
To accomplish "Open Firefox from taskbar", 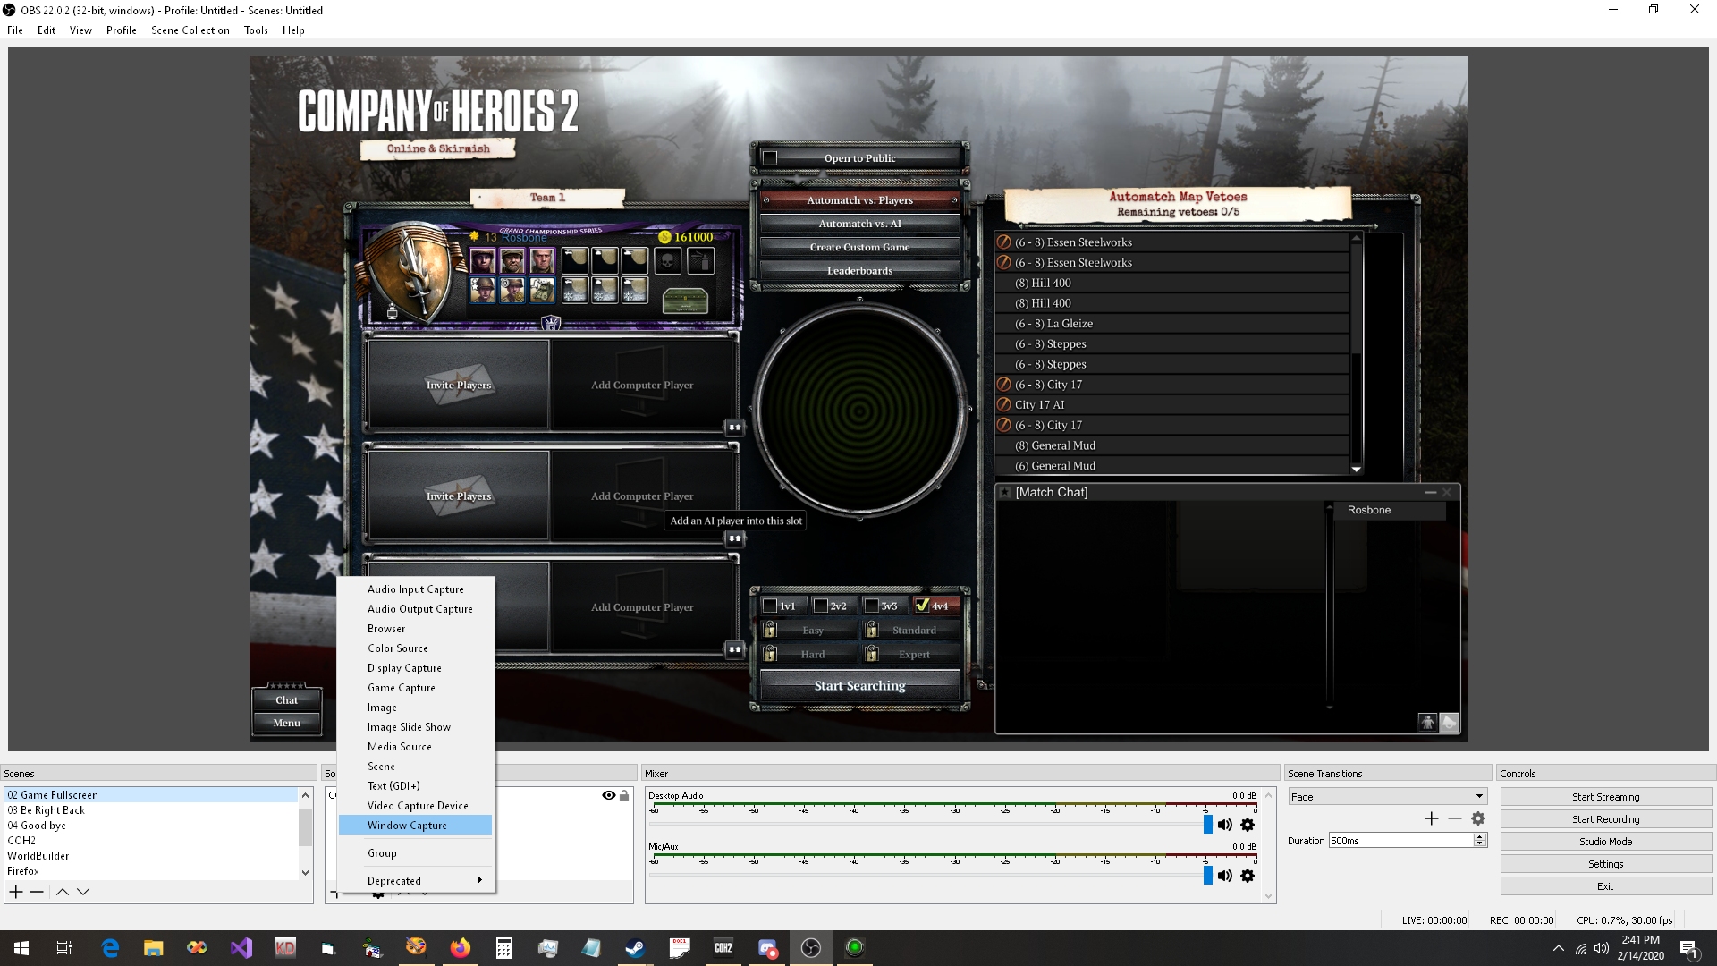I will click(460, 948).
